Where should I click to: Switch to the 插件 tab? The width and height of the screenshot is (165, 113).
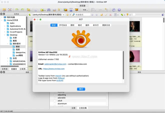coord(87,25)
